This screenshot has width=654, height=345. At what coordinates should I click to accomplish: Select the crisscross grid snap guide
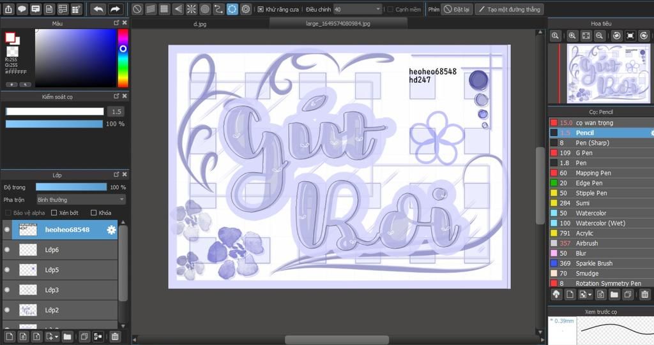pyautogui.click(x=164, y=9)
